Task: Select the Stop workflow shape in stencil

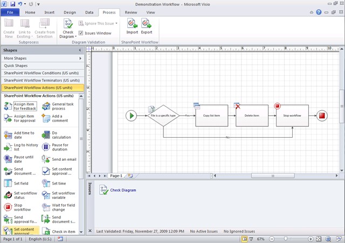Action: coord(18,207)
